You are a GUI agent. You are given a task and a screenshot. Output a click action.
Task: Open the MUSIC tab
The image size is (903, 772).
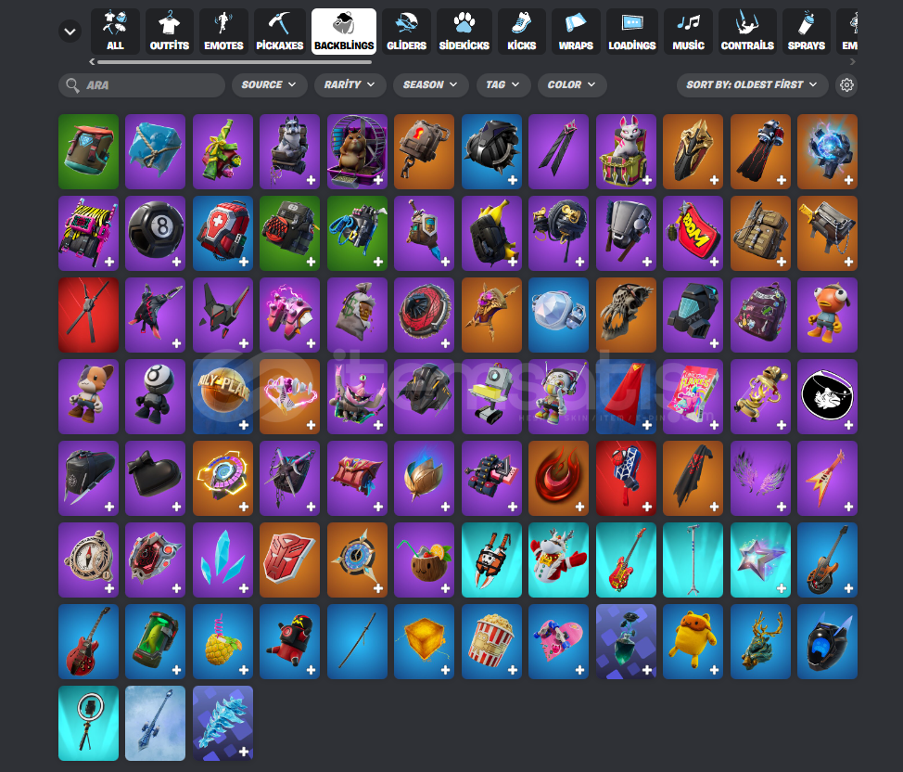pos(688,32)
